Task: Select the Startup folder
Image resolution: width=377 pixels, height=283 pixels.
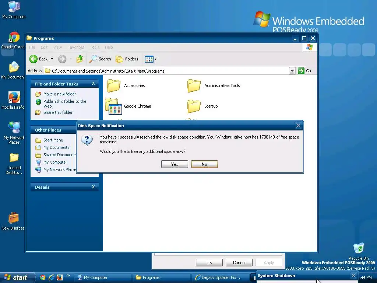Action: pos(202,106)
